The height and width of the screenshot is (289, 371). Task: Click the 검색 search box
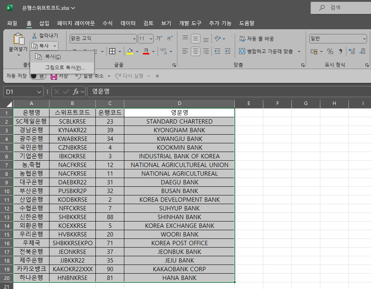point(341,8)
